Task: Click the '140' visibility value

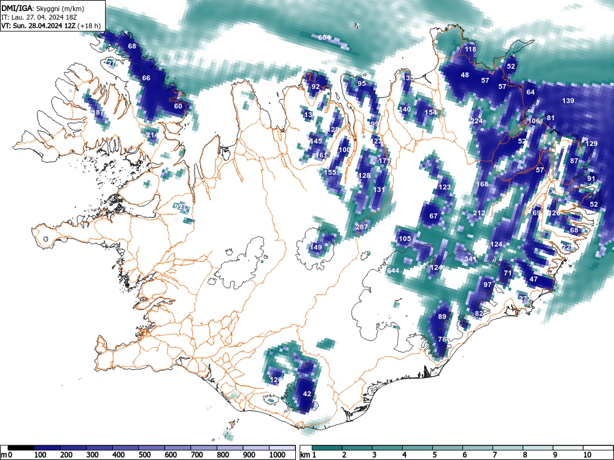Action: coord(405,110)
